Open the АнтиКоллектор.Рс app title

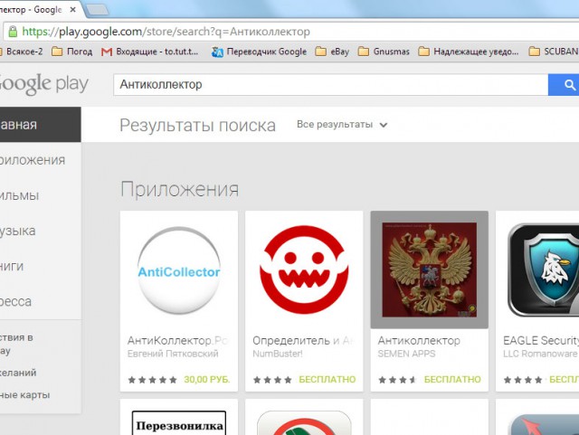[178, 340]
